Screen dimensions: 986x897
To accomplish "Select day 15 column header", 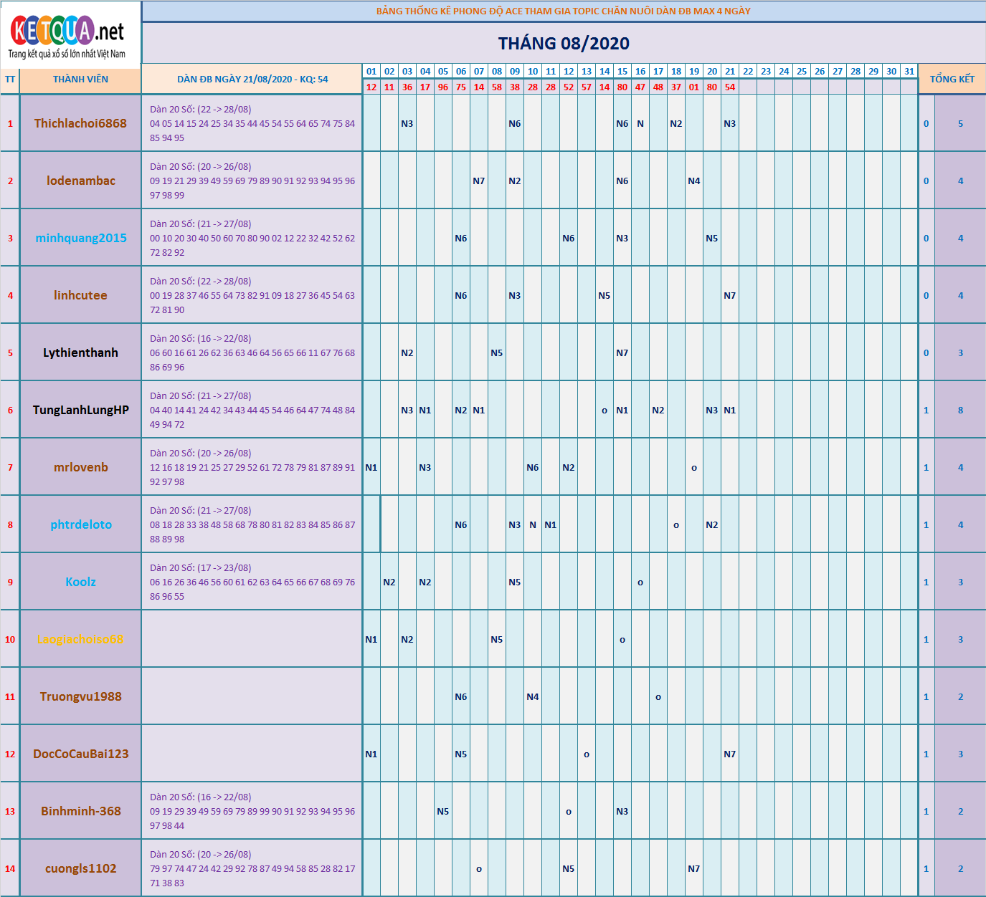I will click(622, 71).
